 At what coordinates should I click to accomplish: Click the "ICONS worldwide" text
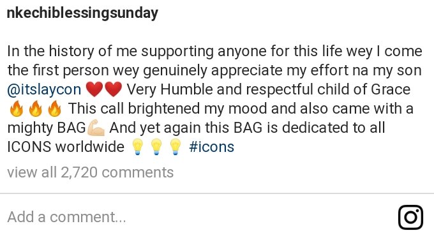tap(66, 147)
